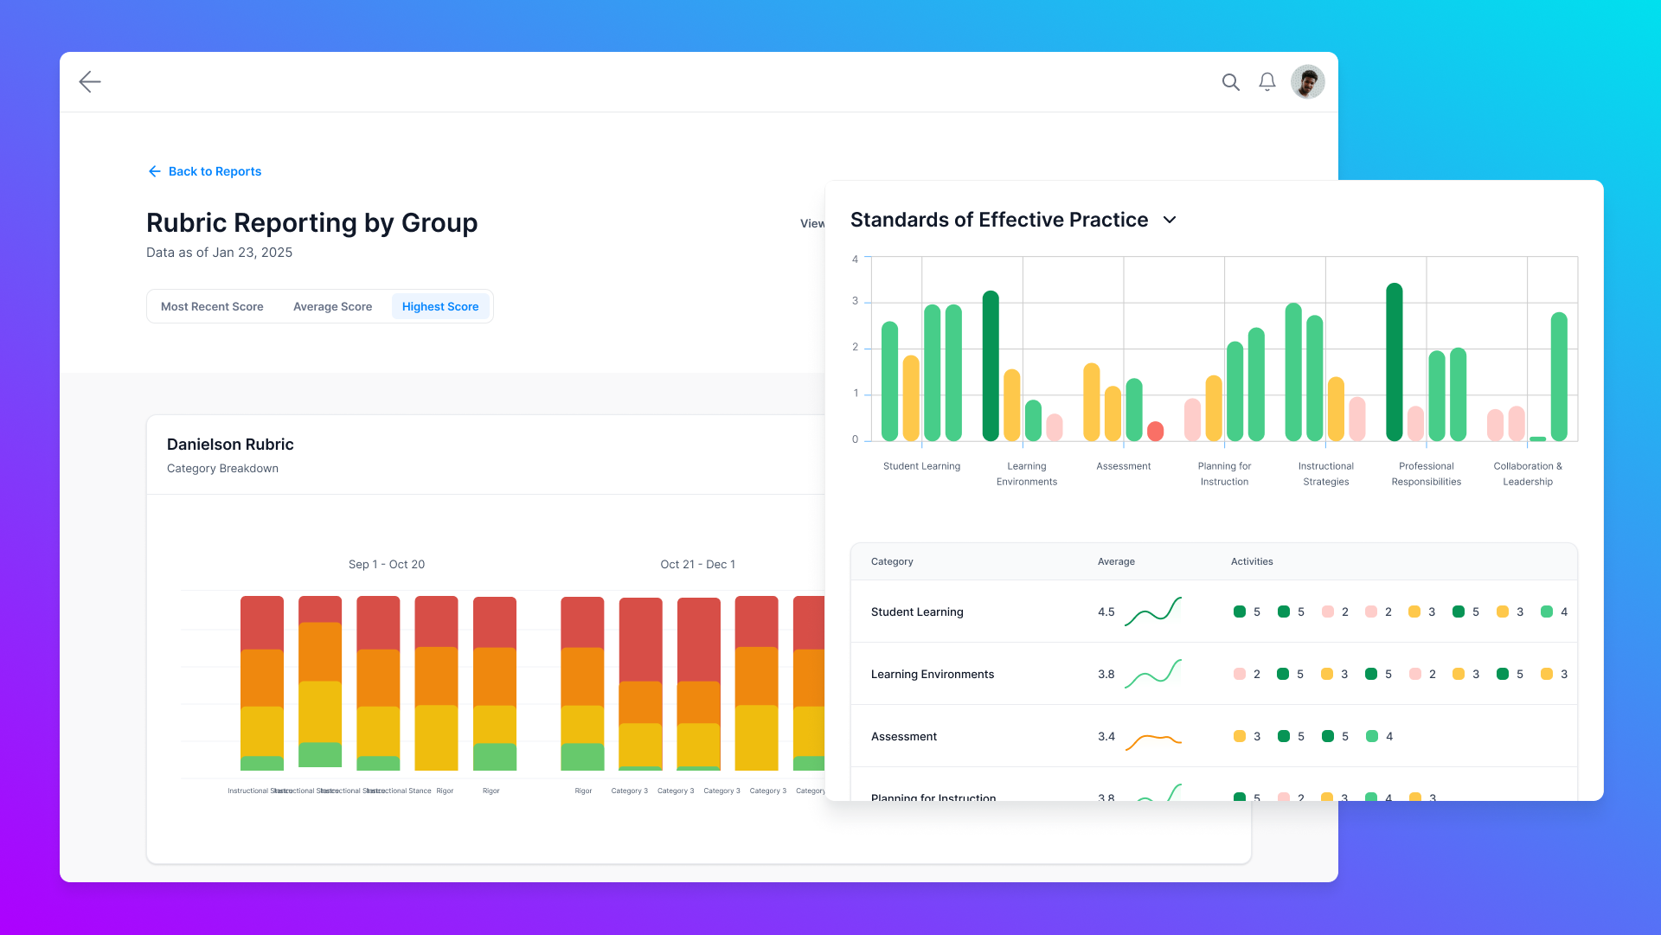The width and height of the screenshot is (1661, 935).
Task: Select Most Recent Score tab
Action: 212,306
